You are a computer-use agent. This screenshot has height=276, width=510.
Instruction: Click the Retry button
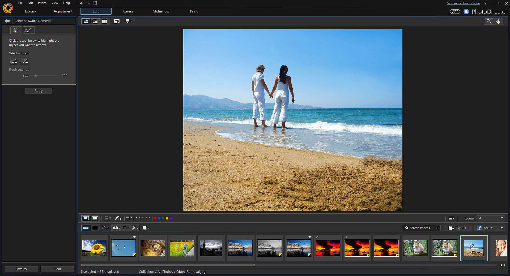(x=39, y=91)
